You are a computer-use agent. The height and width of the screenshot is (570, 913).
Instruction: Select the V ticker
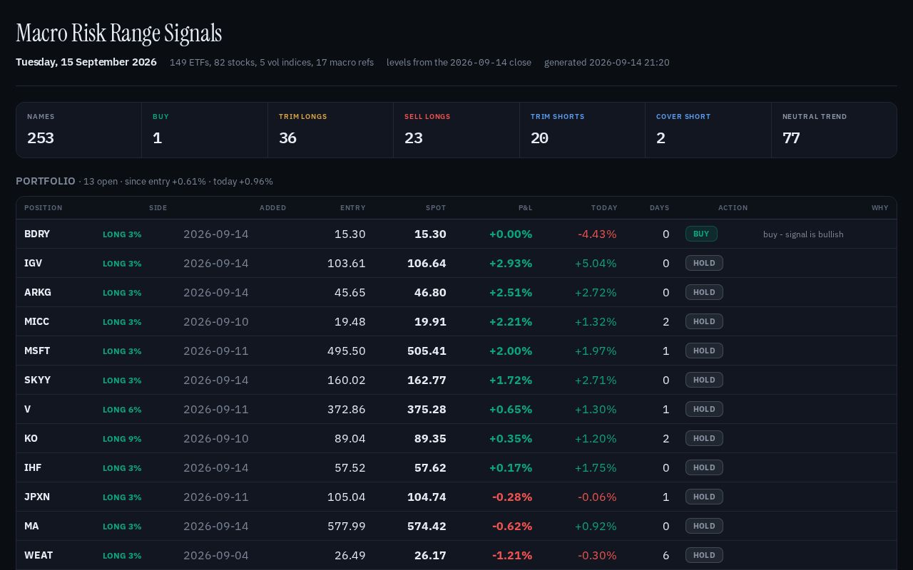tap(27, 409)
